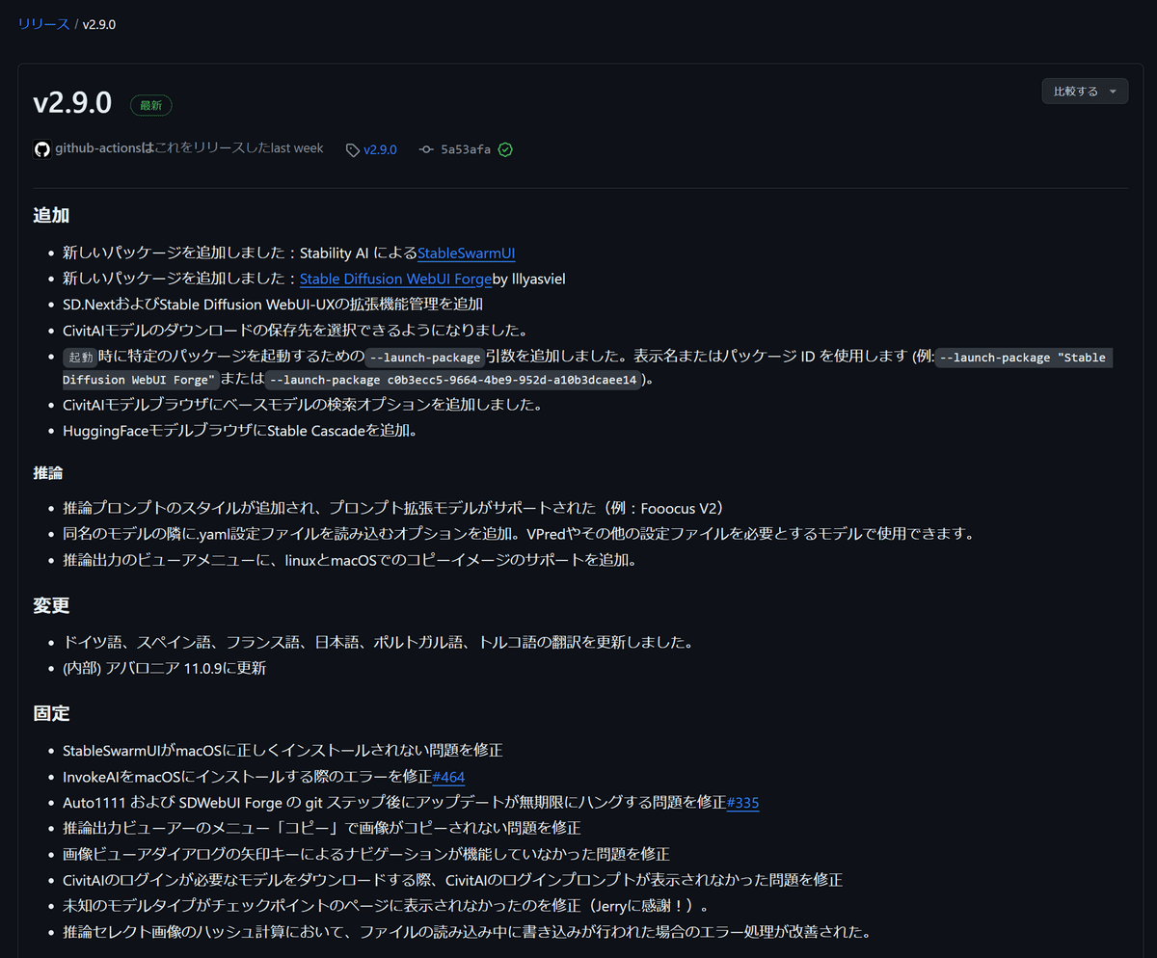
Task: Click the green verified checkmark icon
Action: coord(504,149)
